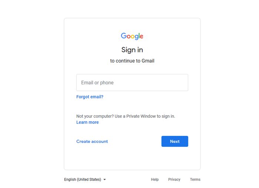Open the Help footer link
The image size is (259, 188).
click(155, 180)
